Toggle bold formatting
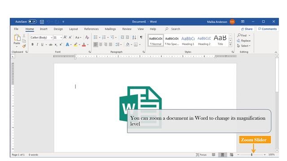The image size is (287, 161). 33,45
